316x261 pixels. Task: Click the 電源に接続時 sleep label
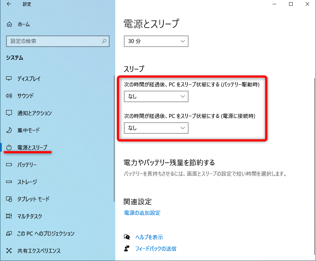pyautogui.click(x=190, y=116)
